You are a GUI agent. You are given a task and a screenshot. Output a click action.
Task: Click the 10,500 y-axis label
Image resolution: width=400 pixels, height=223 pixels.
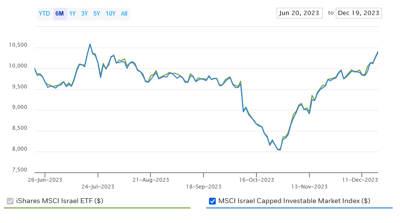18,46
